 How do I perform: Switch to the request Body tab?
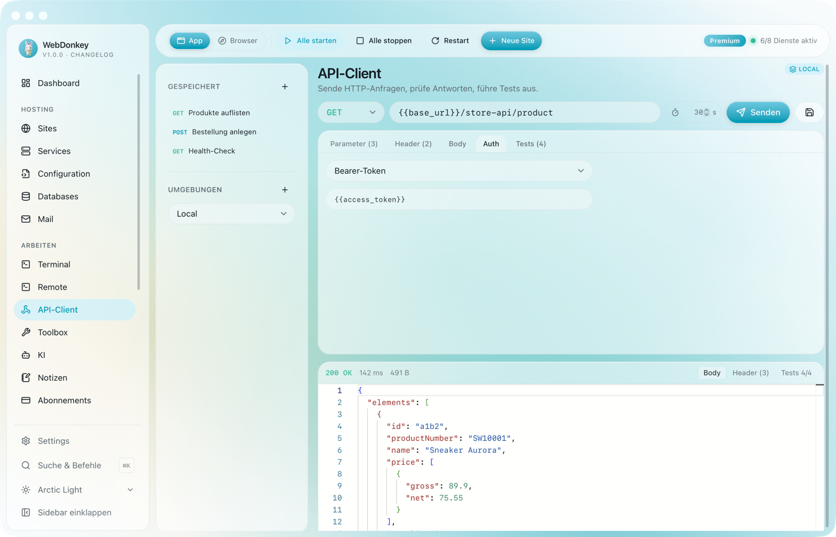pos(457,144)
